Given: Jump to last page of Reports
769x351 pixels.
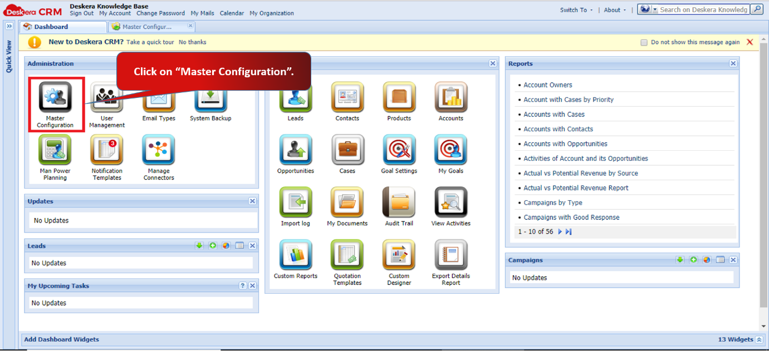Looking at the screenshot, I should (569, 231).
